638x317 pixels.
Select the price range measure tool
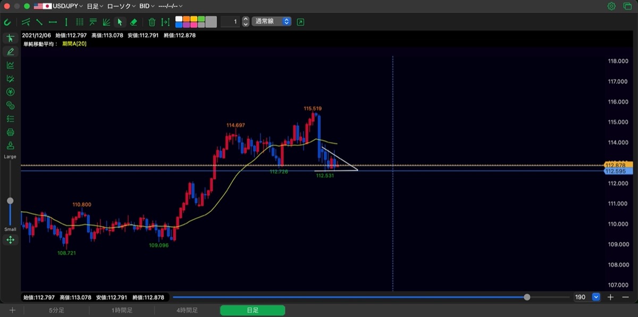[x=165, y=22]
